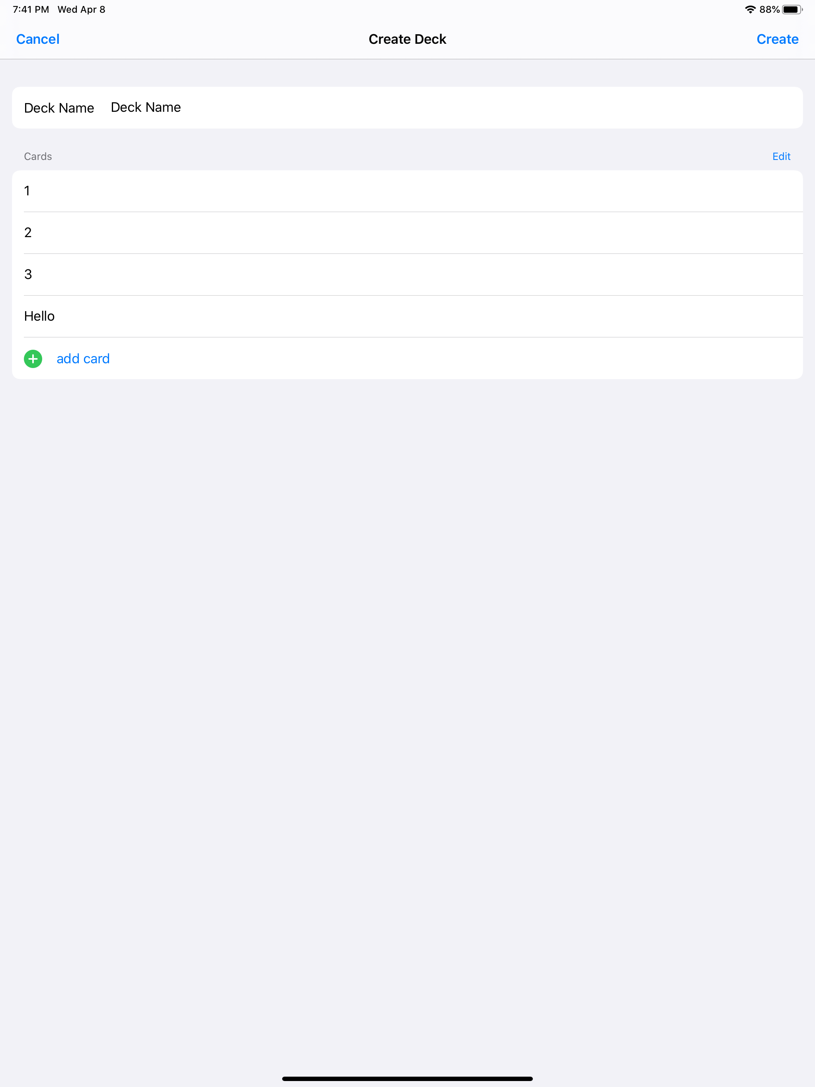Select the card named Hello

coord(197,316)
